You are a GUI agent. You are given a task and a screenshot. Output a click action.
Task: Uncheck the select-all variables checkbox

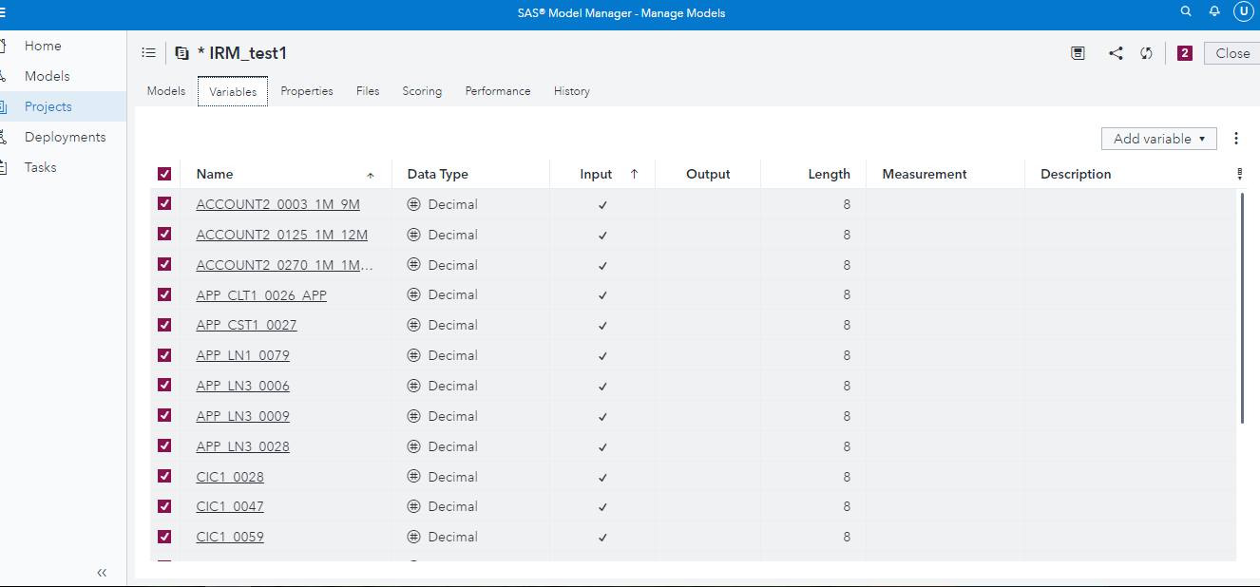pos(164,174)
